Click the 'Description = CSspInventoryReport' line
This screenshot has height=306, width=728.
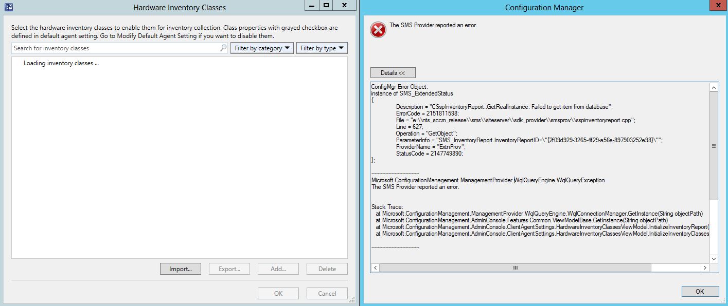(x=504, y=106)
